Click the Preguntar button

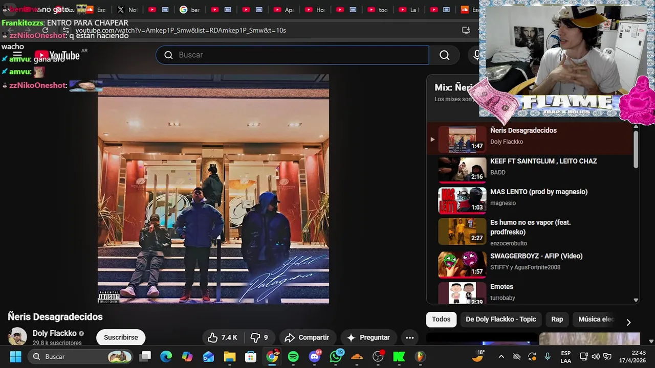368,337
